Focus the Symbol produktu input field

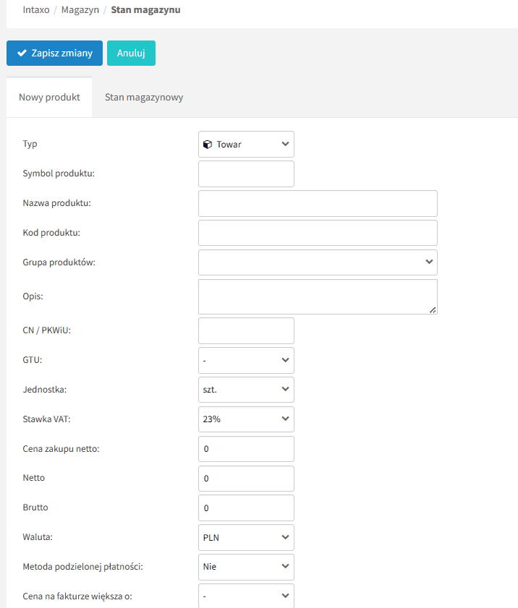click(x=246, y=174)
